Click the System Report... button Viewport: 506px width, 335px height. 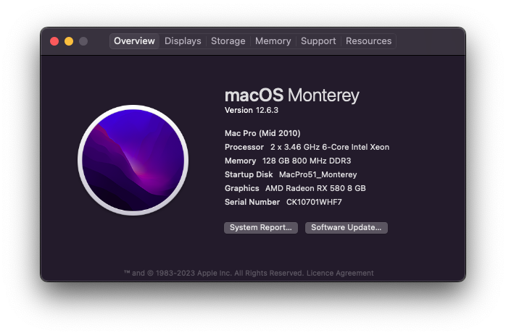[261, 228]
